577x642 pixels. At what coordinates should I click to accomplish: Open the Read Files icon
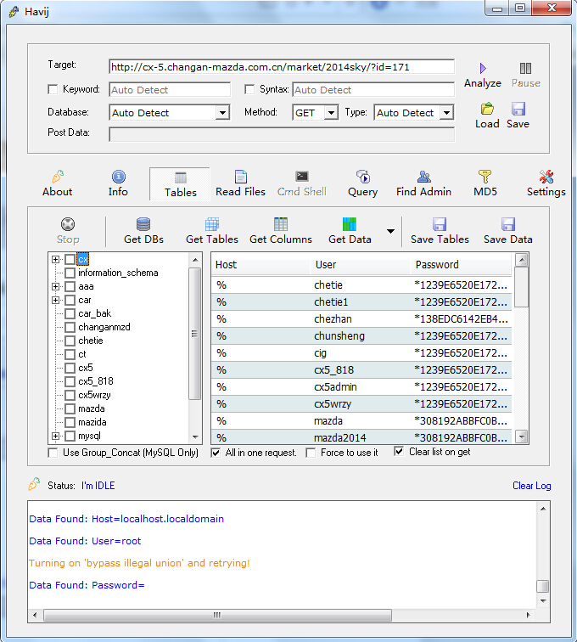click(x=241, y=177)
